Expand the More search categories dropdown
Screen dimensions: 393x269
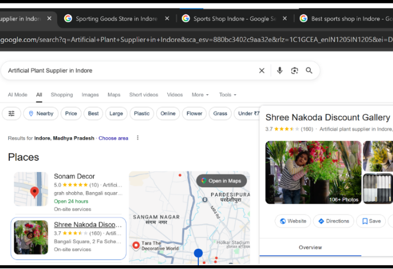tap(200, 95)
